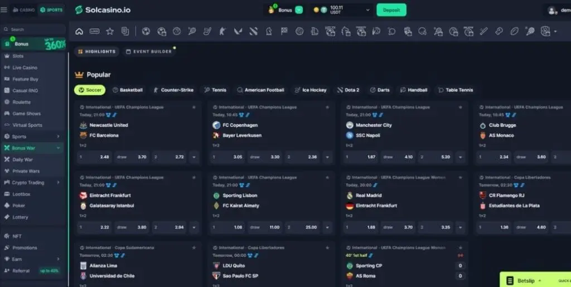Open the bet history slip icon in the toolbar
This screenshot has height=287, width=571.
click(x=125, y=31)
